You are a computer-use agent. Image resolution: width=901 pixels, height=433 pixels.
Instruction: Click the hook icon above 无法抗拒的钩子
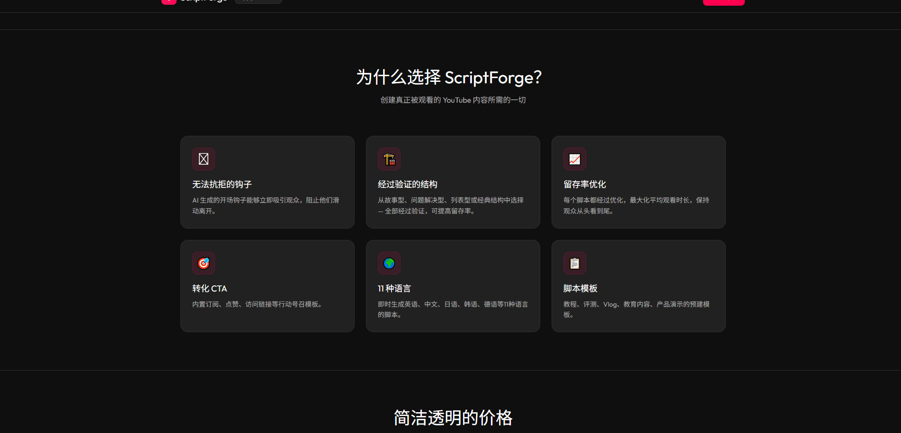(x=204, y=159)
